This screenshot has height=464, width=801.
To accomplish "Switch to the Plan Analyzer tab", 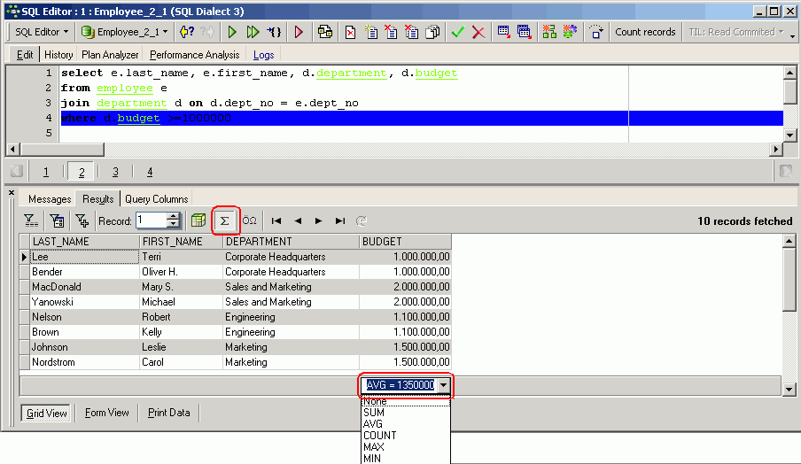I will coord(110,55).
